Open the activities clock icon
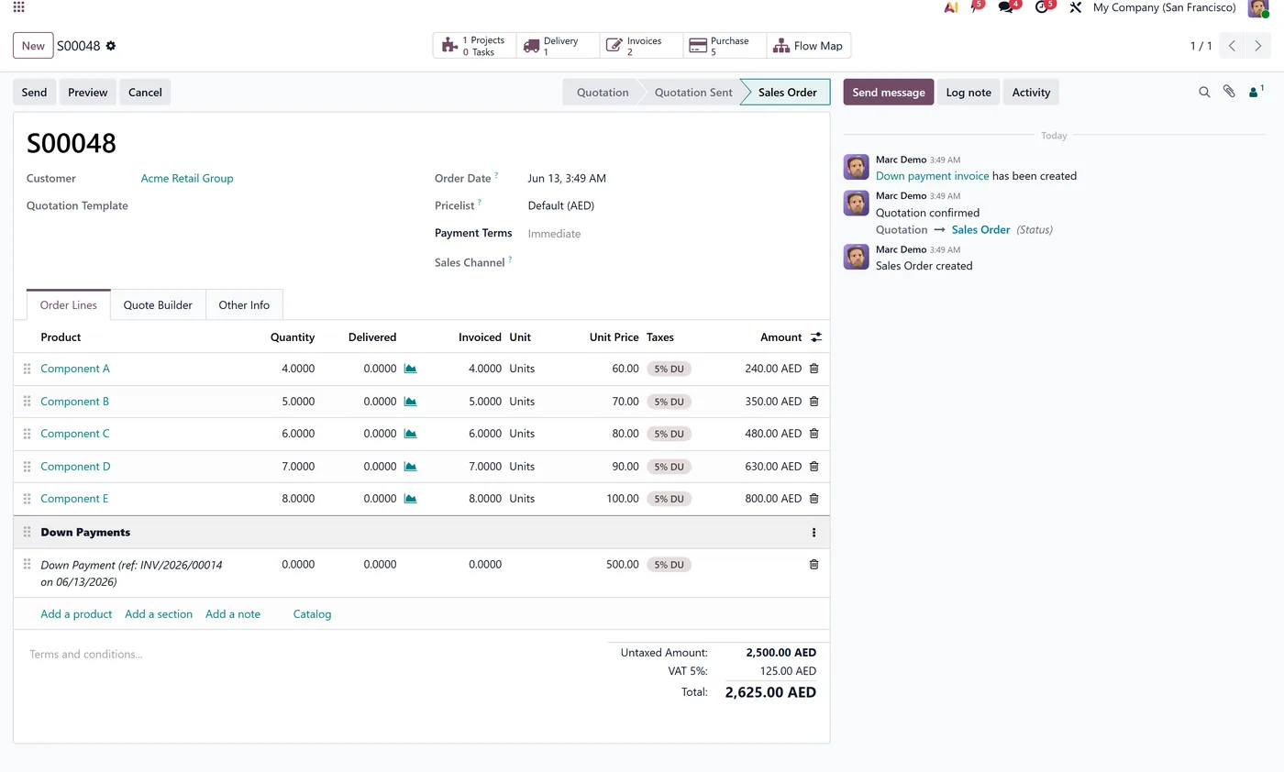This screenshot has height=772, width=1284. 1041,7
